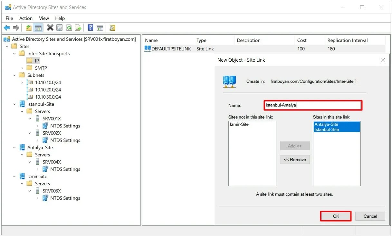Image resolution: width=392 pixels, height=237 pixels.
Task: Click into the site link Name field
Action: [313, 105]
